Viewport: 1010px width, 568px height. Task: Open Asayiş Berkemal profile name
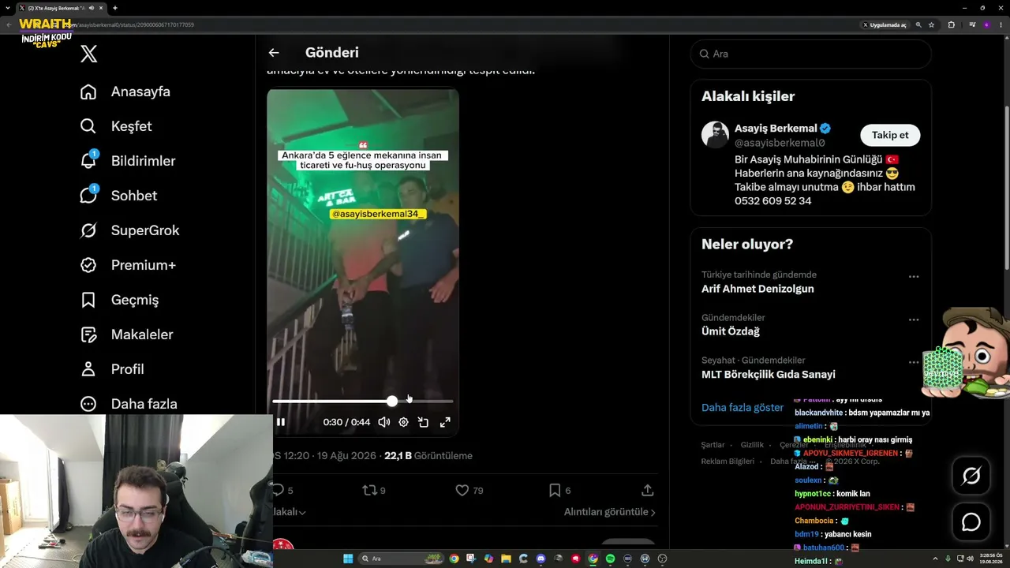(776, 128)
